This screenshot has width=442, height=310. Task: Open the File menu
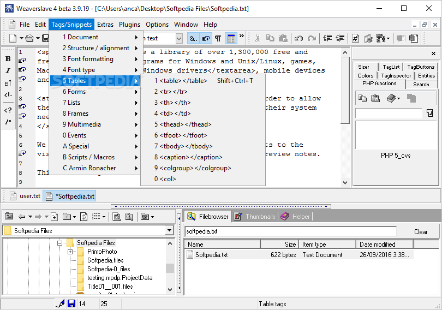25,25
